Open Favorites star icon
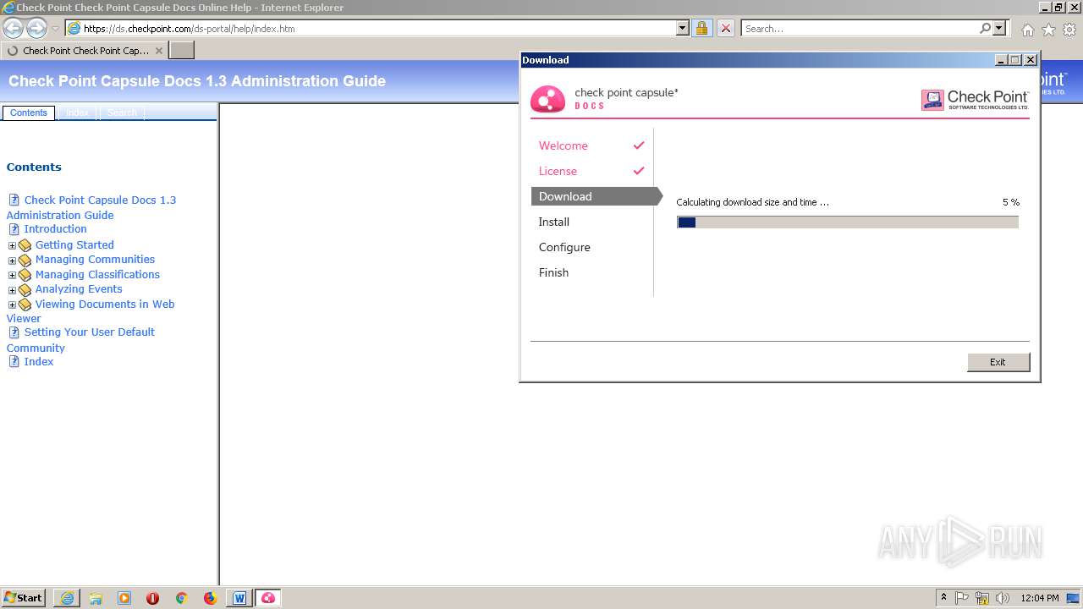This screenshot has width=1083, height=609. (x=1048, y=30)
